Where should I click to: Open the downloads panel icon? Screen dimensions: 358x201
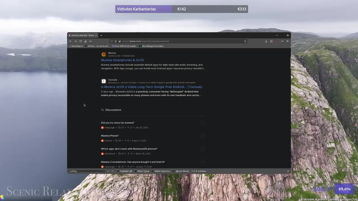tap(266, 41)
